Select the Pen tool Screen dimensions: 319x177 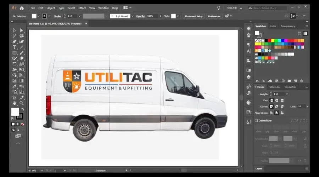click(x=15, y=42)
